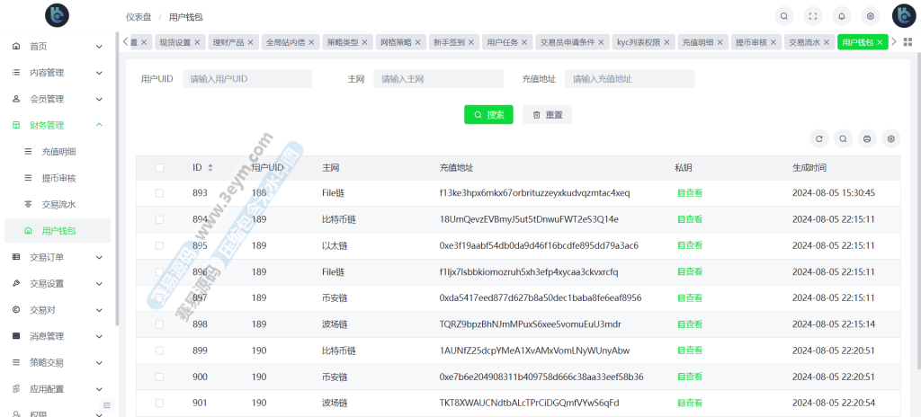
Task: Click the fullscreen icon in the header
Action: 813,15
